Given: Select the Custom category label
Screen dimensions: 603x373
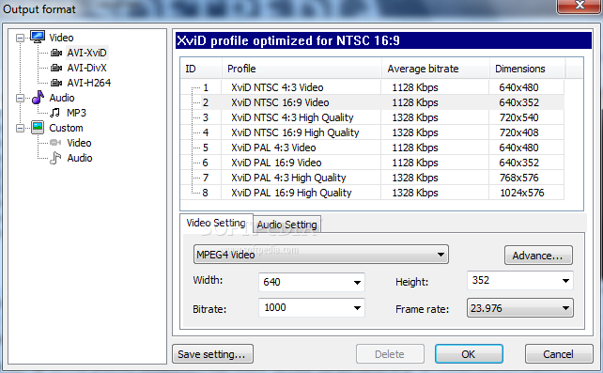Looking at the screenshot, I should coord(66,128).
